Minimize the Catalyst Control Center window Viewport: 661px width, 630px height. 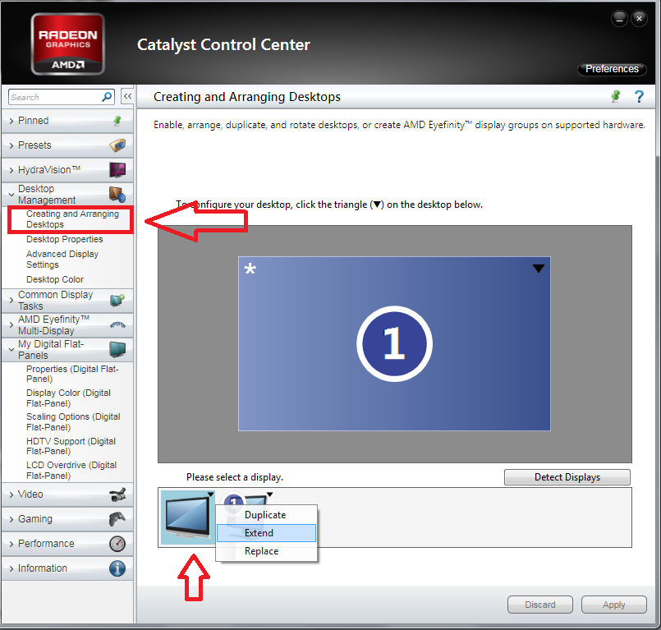coord(619,19)
